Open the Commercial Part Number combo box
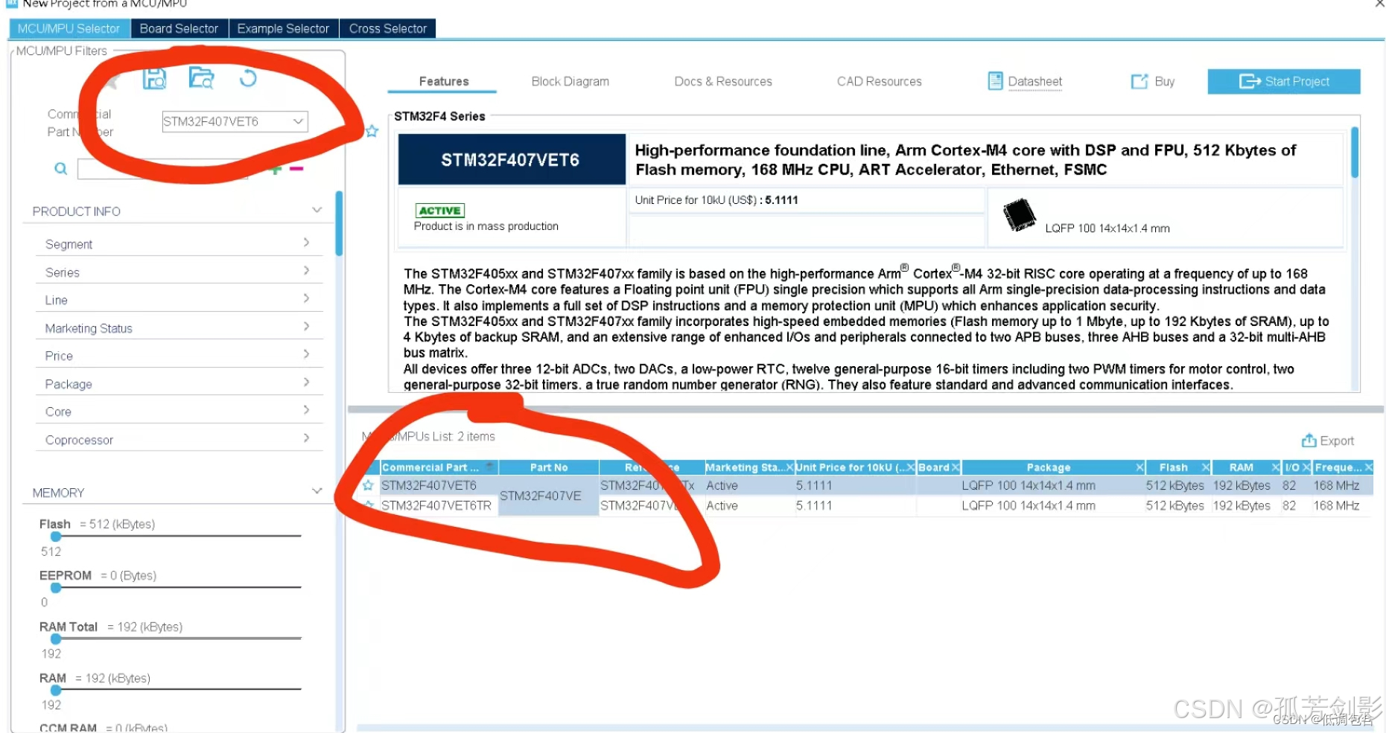This screenshot has width=1386, height=733. (x=235, y=121)
